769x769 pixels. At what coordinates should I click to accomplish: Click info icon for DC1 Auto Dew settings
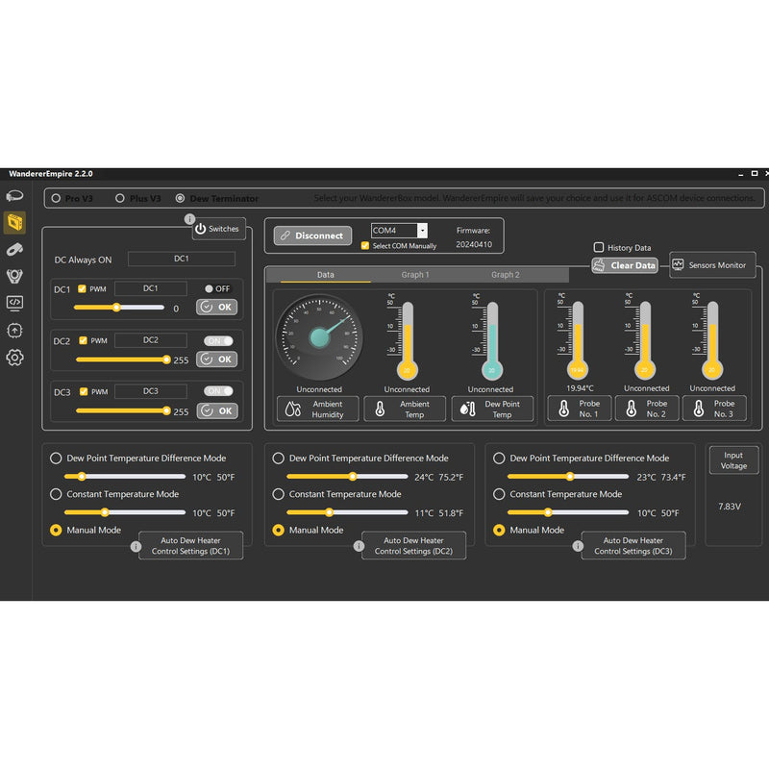point(136,546)
